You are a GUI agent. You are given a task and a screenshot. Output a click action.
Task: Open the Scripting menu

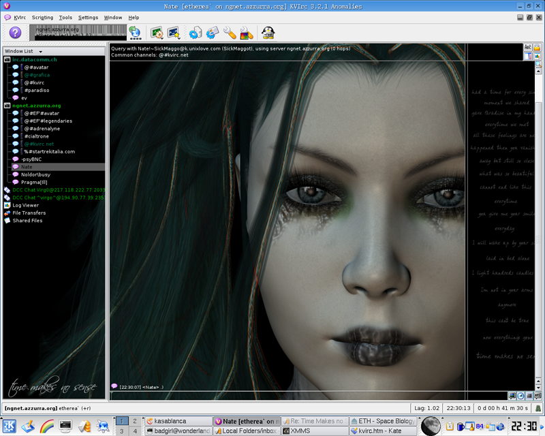(x=42, y=18)
